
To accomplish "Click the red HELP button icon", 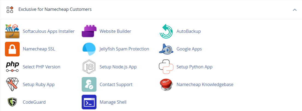I will [x=166, y=85].
